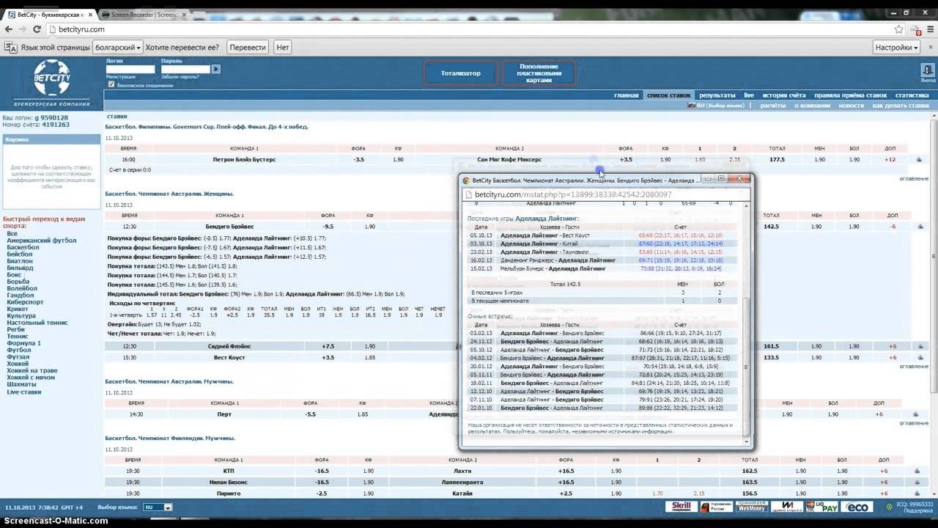Open stats chart icon for Перт row
This screenshot has width=938, height=528.
click(x=915, y=414)
